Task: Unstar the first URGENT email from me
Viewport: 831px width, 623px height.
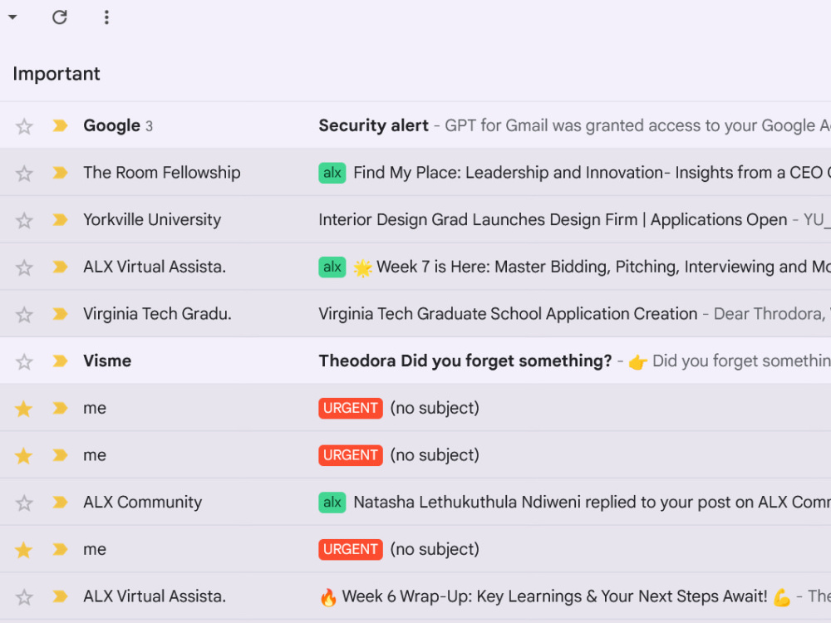Action: coord(24,409)
